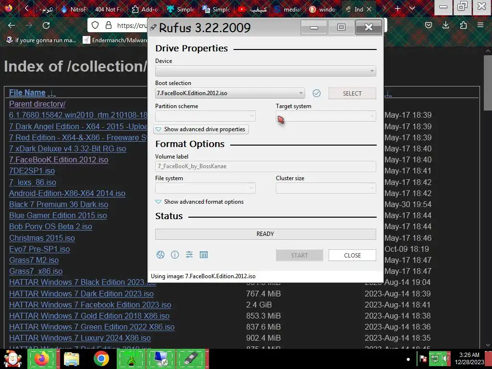Click the Christmas tree taskbar icon
Viewport: 492px width, 369px height.
tap(131, 359)
